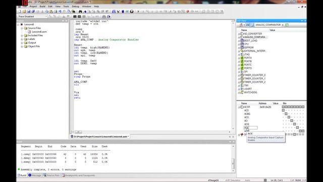323x182 pixels.
Task: Click the Open File folder icon
Action: (x=24, y=12)
